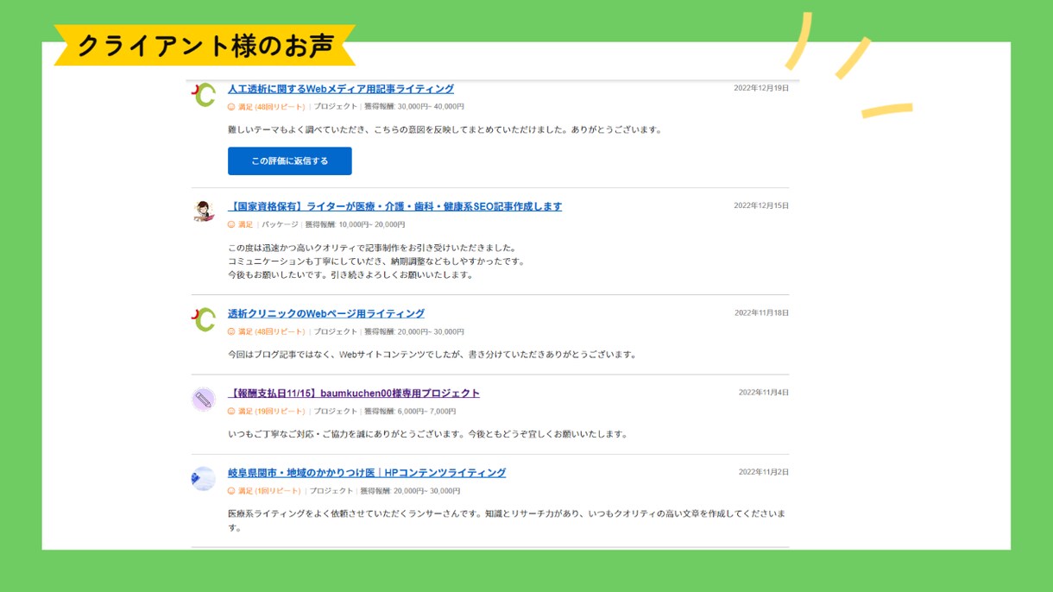1053x592 pixels.
Task: Click client avatar beside 国家資格保有 review
Action: click(204, 211)
